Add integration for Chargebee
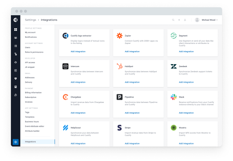This screenshot has height=161, width=233. click(x=78, y=113)
